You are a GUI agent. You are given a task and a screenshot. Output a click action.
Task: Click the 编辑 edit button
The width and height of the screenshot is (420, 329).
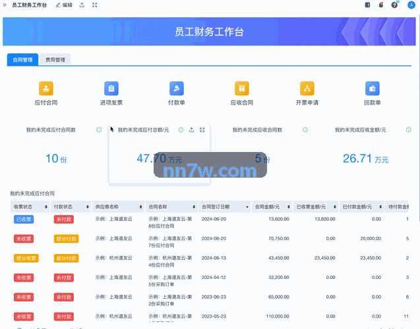[64, 5]
